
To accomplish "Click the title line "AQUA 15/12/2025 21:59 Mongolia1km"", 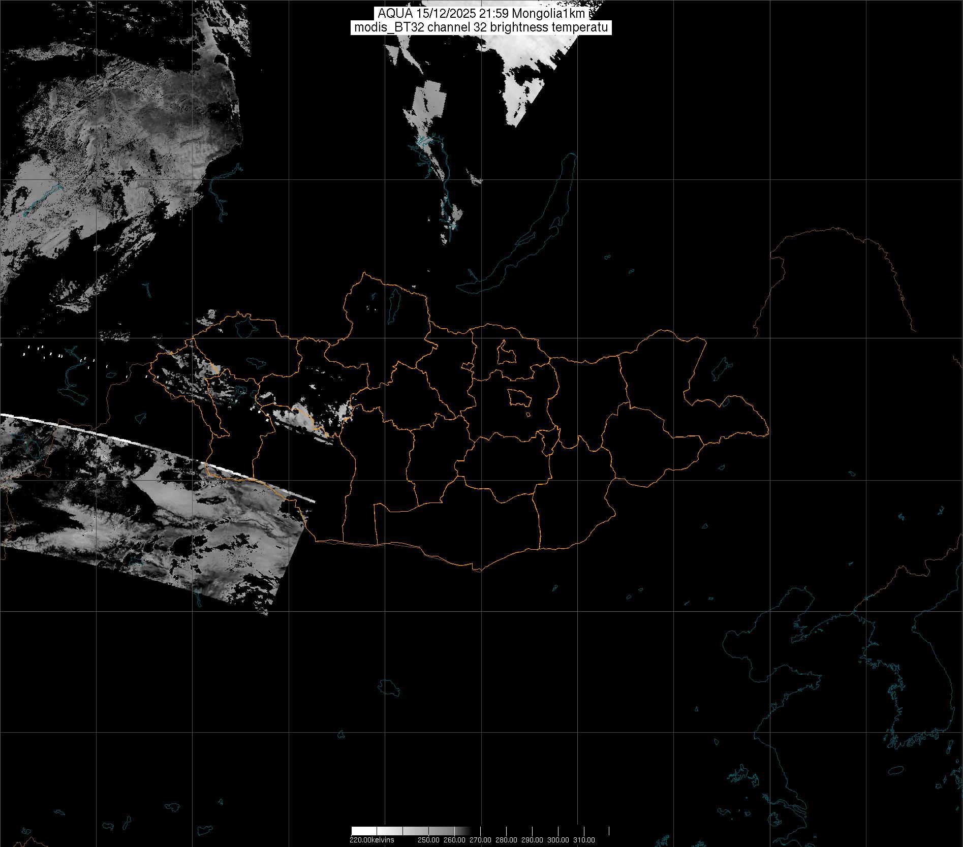I will tap(481, 14).
